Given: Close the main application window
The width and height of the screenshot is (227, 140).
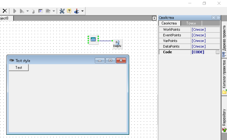Looking at the screenshot, I should click(x=219, y=3).
